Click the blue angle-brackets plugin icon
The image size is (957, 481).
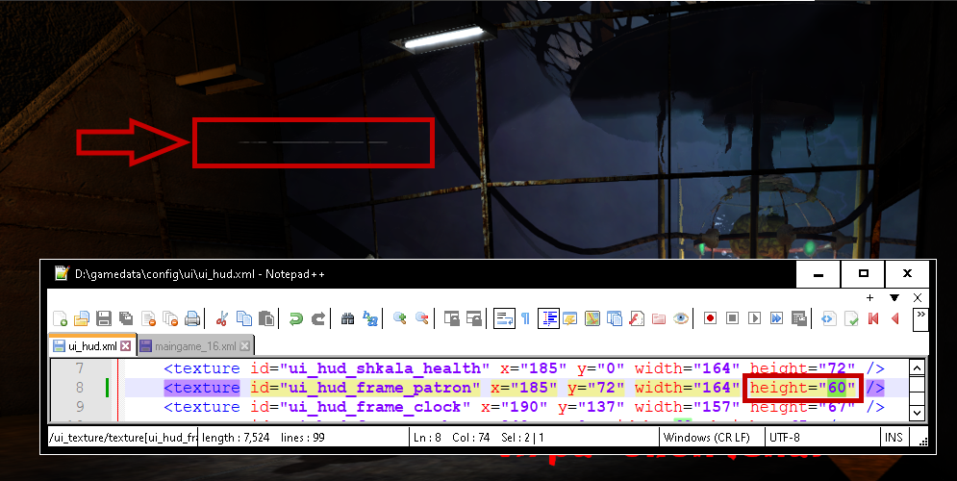(828, 318)
